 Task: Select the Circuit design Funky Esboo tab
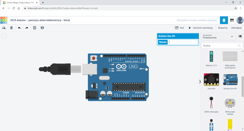tap(20, 3)
